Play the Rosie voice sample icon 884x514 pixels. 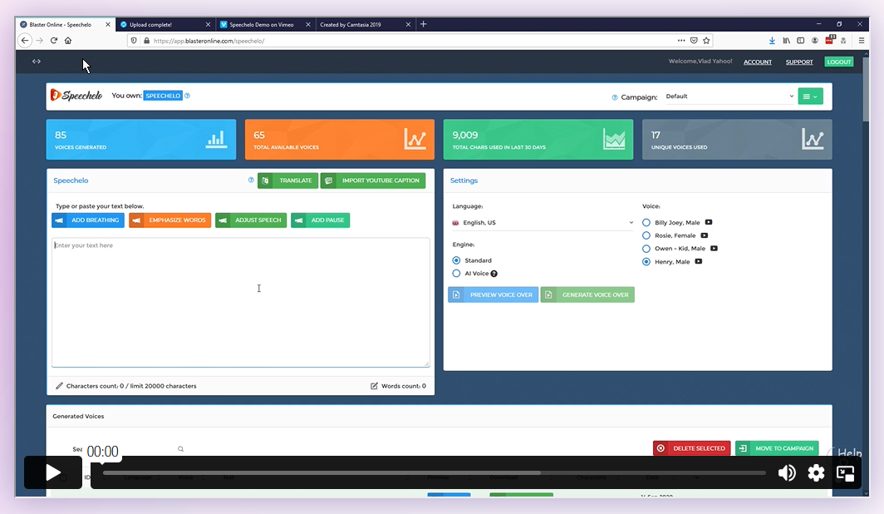tap(705, 235)
